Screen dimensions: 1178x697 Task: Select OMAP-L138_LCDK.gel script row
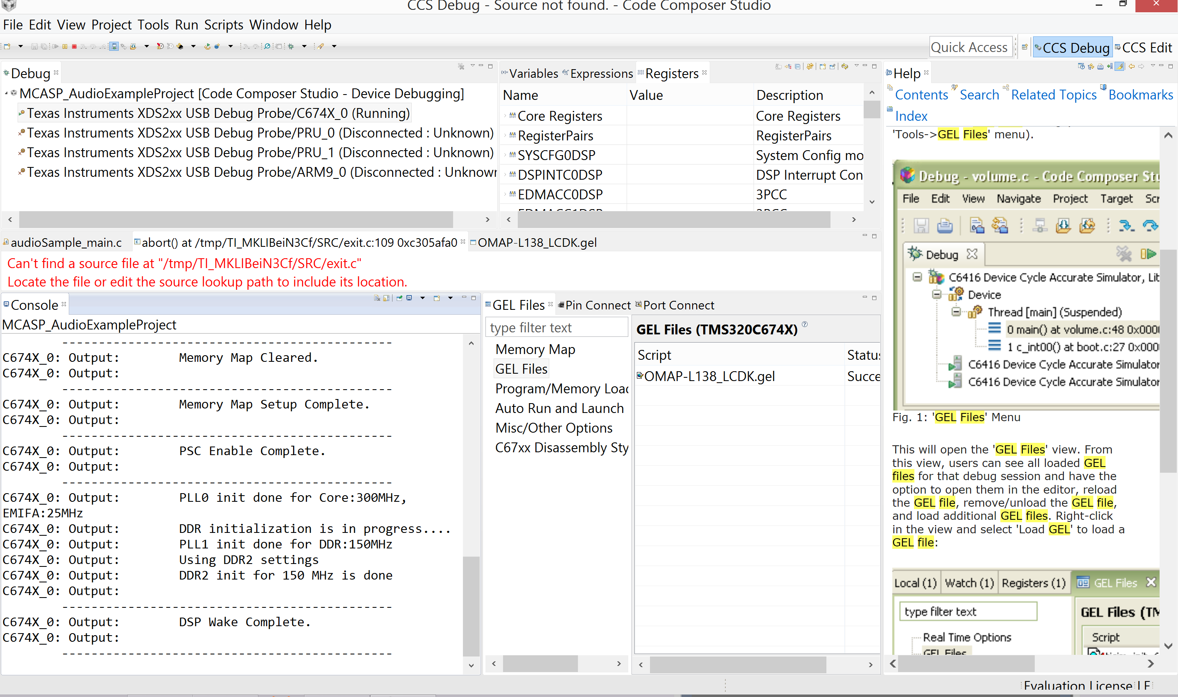point(757,376)
